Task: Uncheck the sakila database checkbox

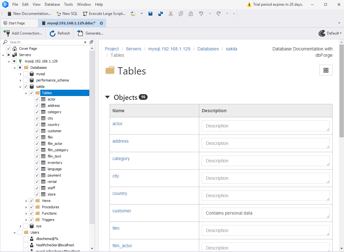Action: coord(26,87)
